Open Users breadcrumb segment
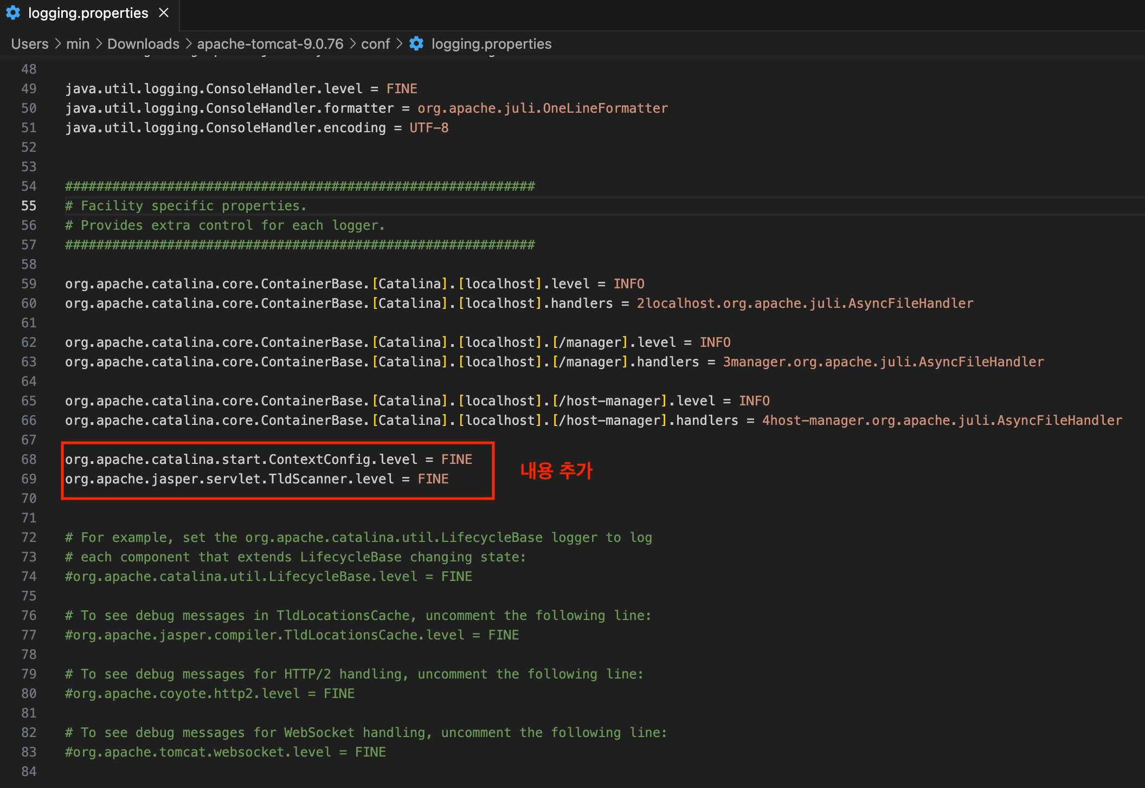Image resolution: width=1145 pixels, height=788 pixels. [30, 44]
